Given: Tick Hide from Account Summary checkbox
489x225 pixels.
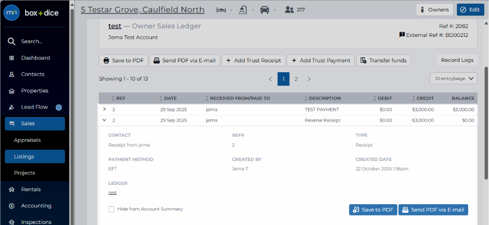Looking at the screenshot, I should click(111, 209).
